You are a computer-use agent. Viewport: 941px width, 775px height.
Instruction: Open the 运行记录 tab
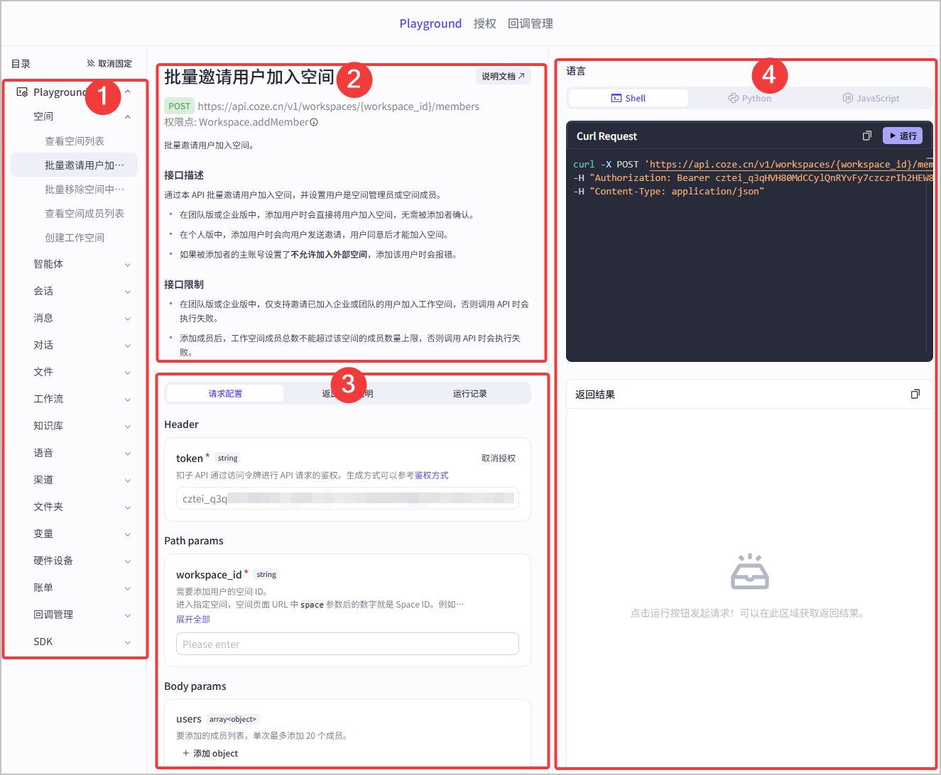pyautogui.click(x=469, y=393)
